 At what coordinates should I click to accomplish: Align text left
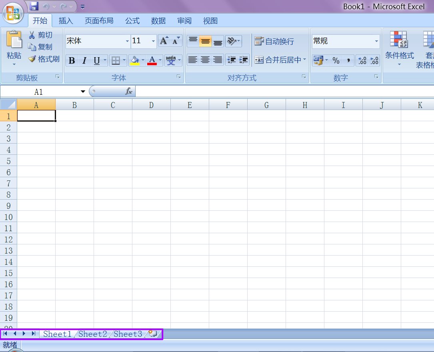[x=193, y=60]
